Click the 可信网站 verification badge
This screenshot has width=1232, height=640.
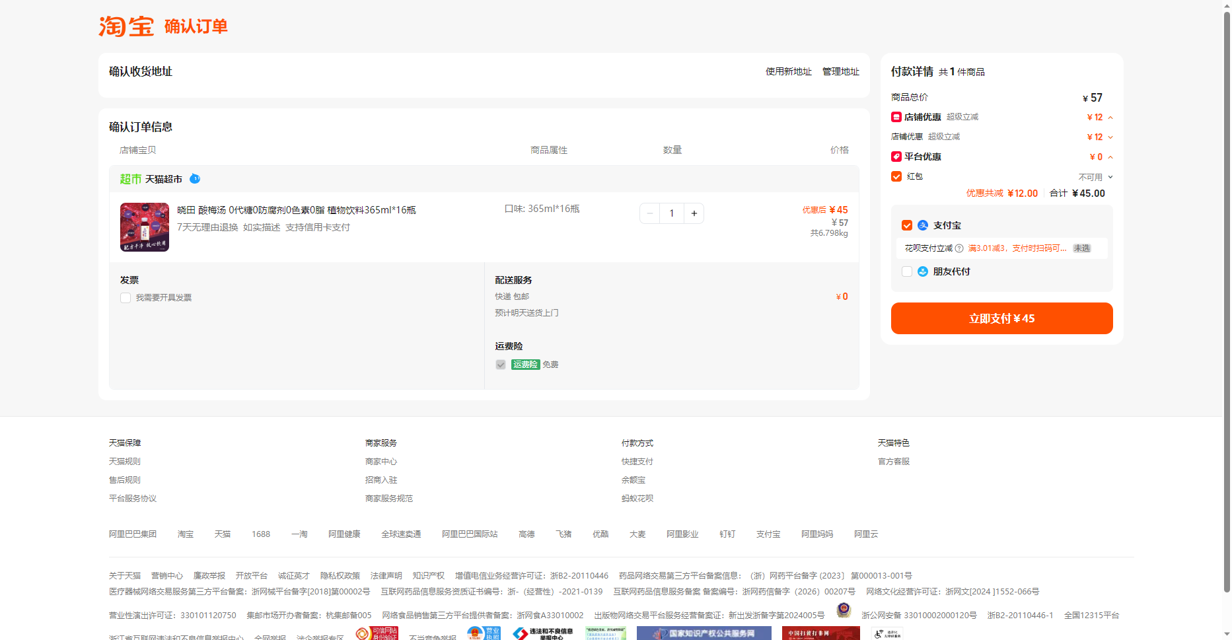tap(377, 633)
